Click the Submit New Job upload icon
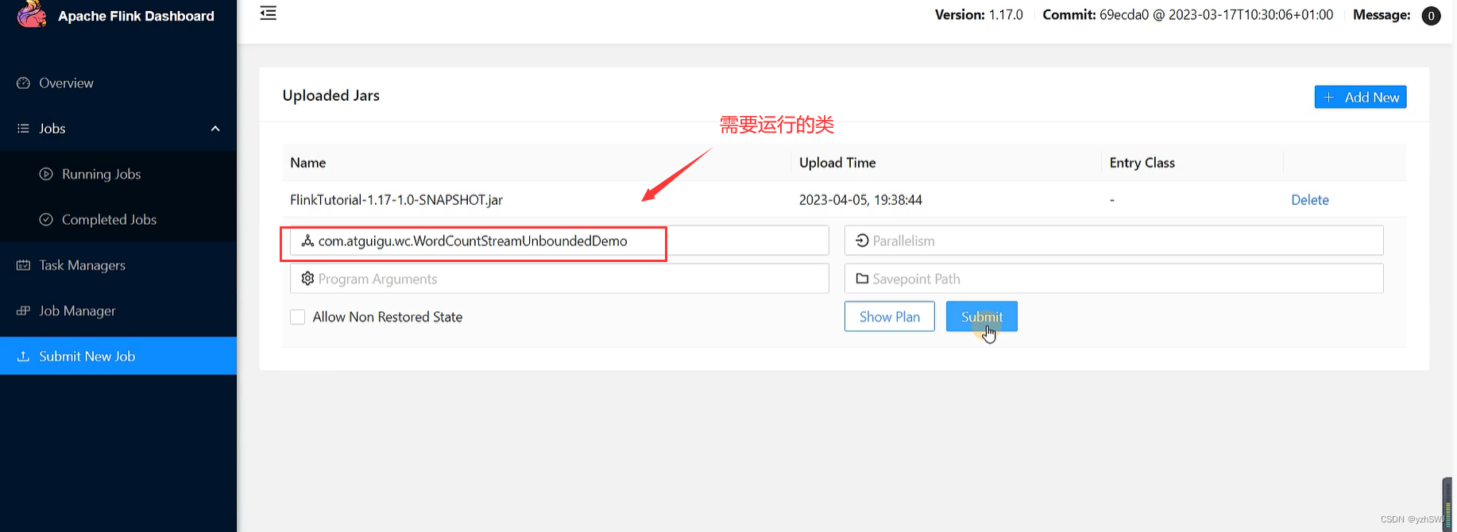 23,356
